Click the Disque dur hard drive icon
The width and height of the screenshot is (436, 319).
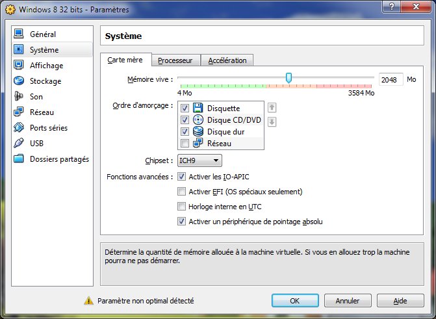pyautogui.click(x=198, y=131)
